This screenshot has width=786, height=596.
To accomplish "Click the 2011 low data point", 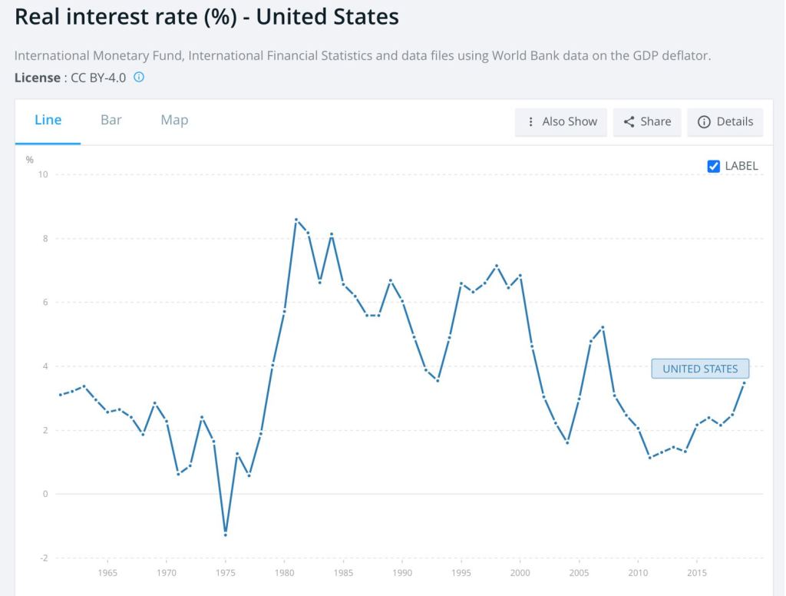I will click(650, 458).
